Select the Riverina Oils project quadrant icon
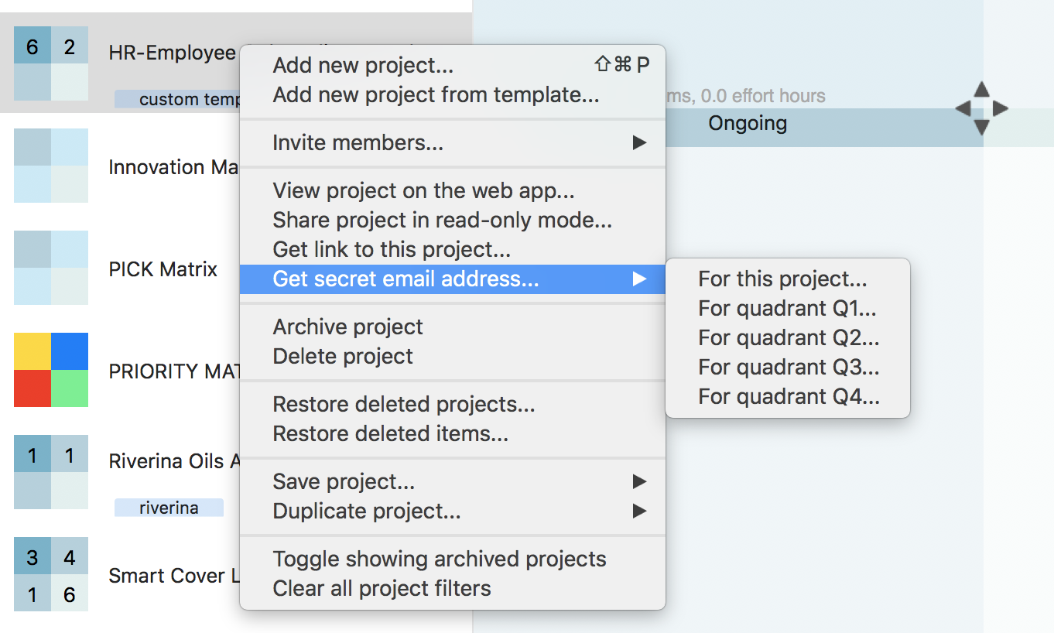This screenshot has width=1054, height=633. [x=50, y=473]
